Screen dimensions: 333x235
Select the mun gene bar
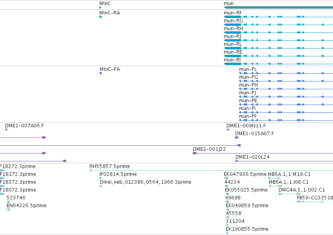click(279, 7)
